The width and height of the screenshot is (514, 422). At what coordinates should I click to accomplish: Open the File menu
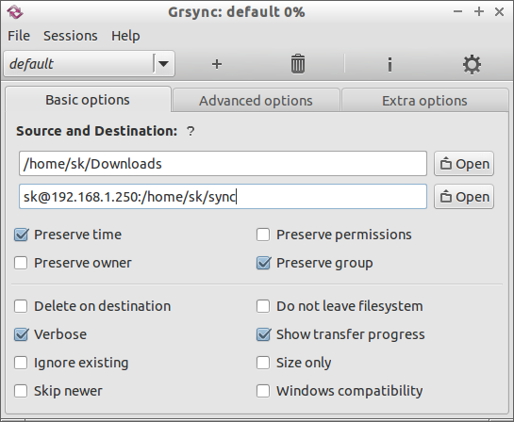19,36
